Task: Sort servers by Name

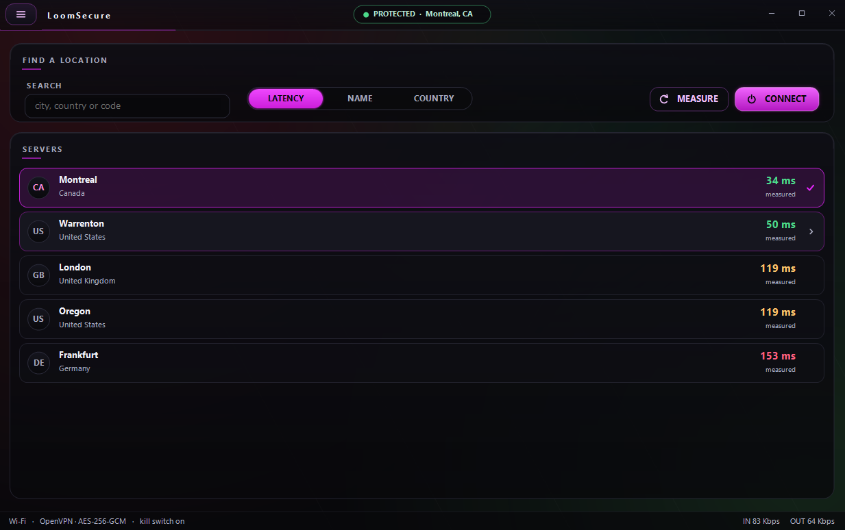Action: 360,99
